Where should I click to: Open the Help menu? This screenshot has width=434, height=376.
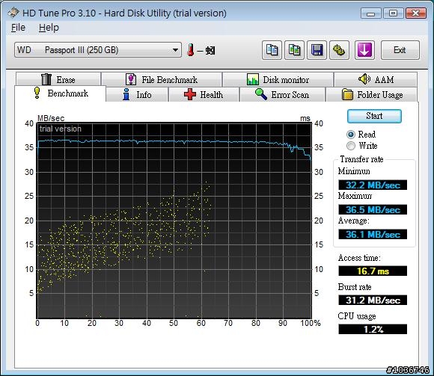[x=49, y=28]
